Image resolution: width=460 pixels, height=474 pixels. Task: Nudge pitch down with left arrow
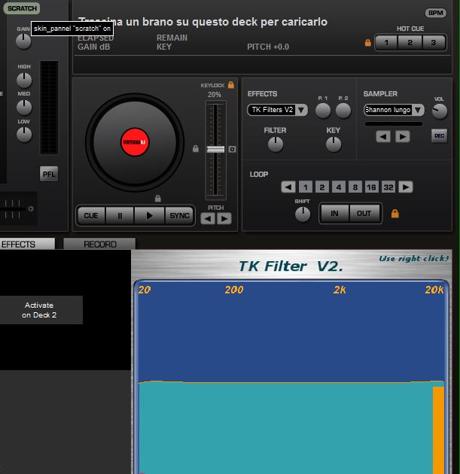[208, 219]
